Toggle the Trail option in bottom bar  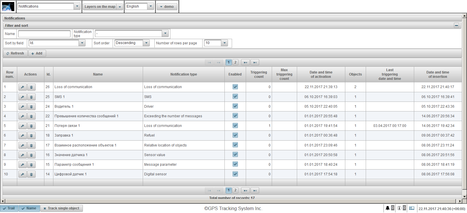(9, 208)
